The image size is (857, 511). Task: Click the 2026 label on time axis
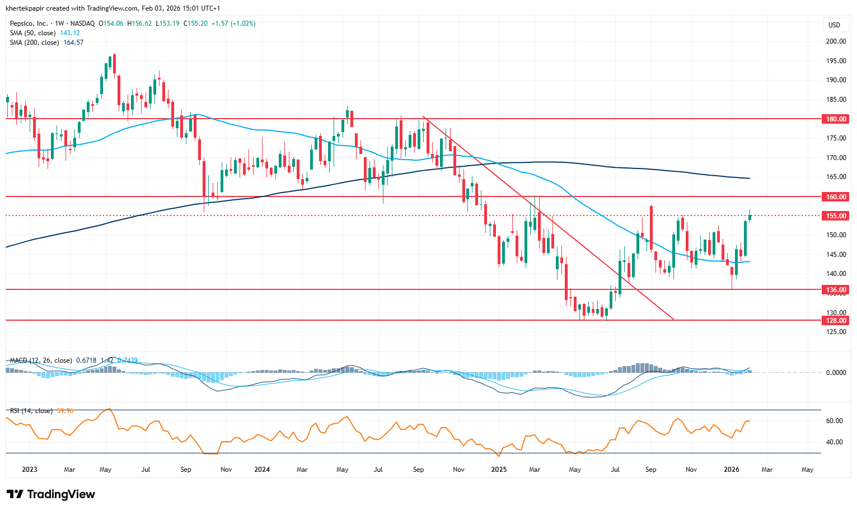[731, 470]
